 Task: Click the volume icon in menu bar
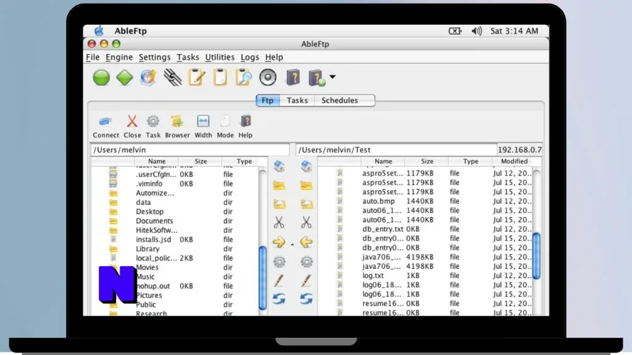coord(476,31)
